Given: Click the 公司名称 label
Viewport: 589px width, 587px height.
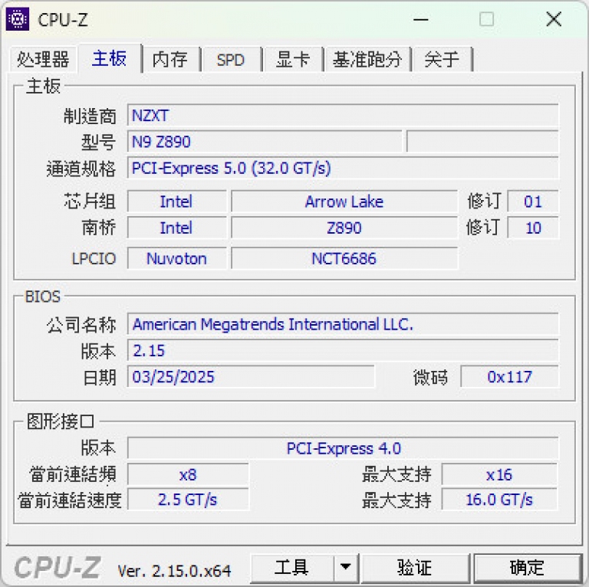Looking at the screenshot, I should click(81, 325).
